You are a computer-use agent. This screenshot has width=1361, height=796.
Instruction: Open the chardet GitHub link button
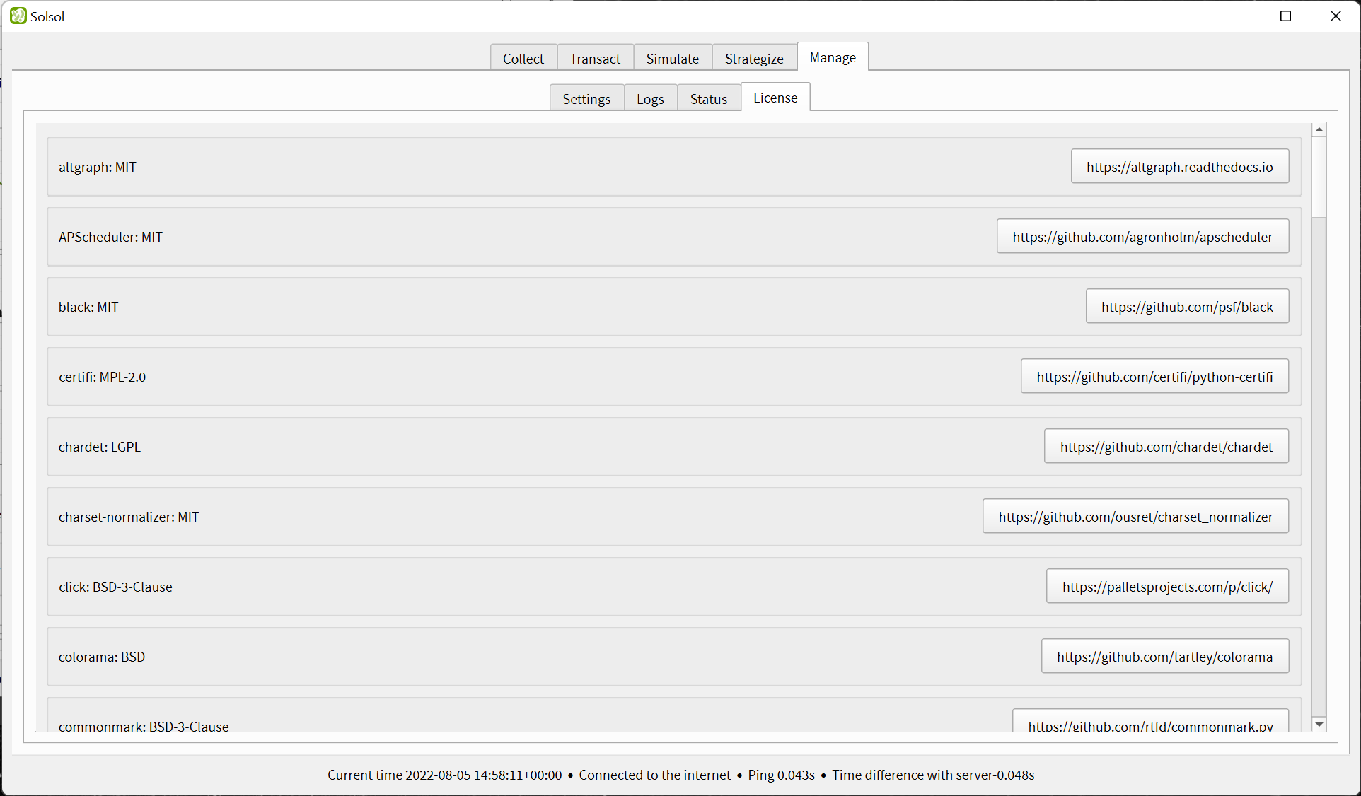click(x=1166, y=447)
